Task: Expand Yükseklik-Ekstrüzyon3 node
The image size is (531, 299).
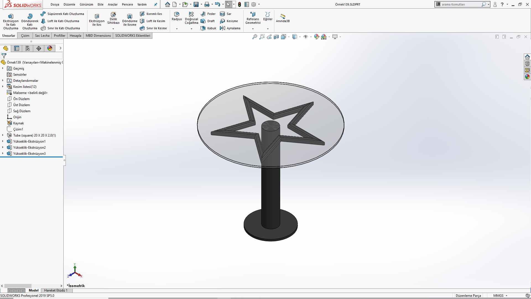Action: pyautogui.click(x=3, y=153)
